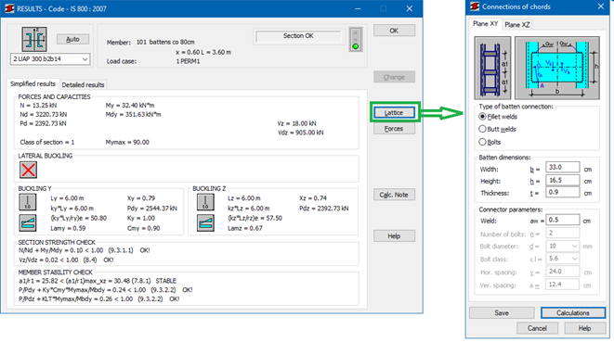Image resolution: width=614 pixels, height=342 pixels.
Task: Switch to Plane XZ tab
Action: [x=516, y=25]
